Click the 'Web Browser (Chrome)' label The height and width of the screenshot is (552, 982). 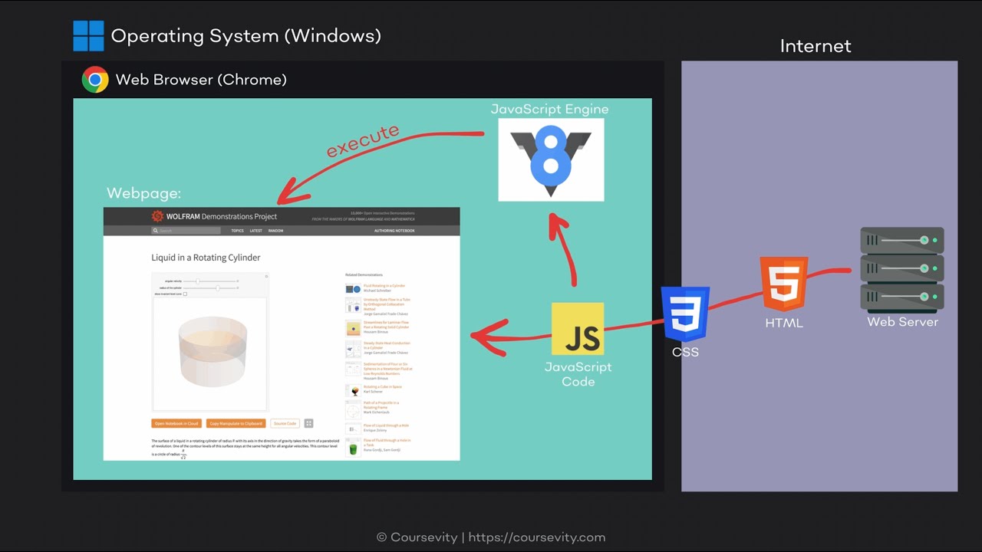(x=201, y=80)
